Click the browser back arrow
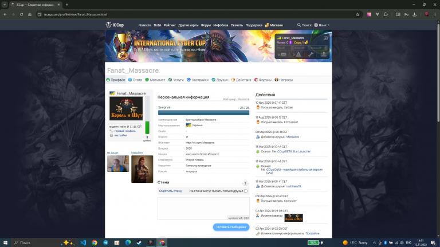 pos(5,14)
